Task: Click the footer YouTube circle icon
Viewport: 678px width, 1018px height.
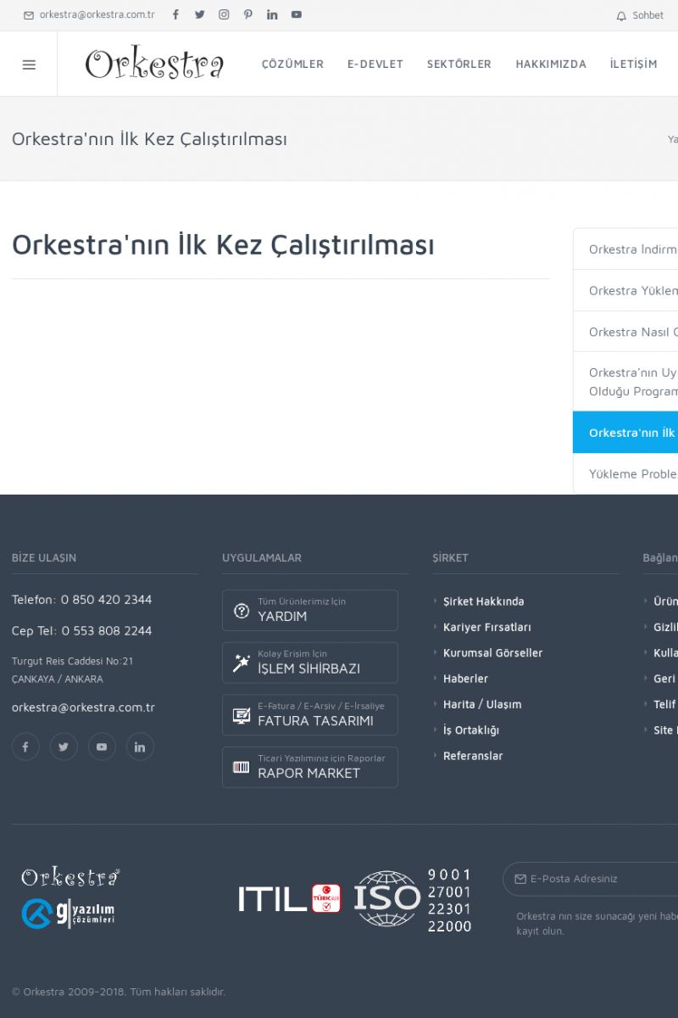Action: click(102, 747)
